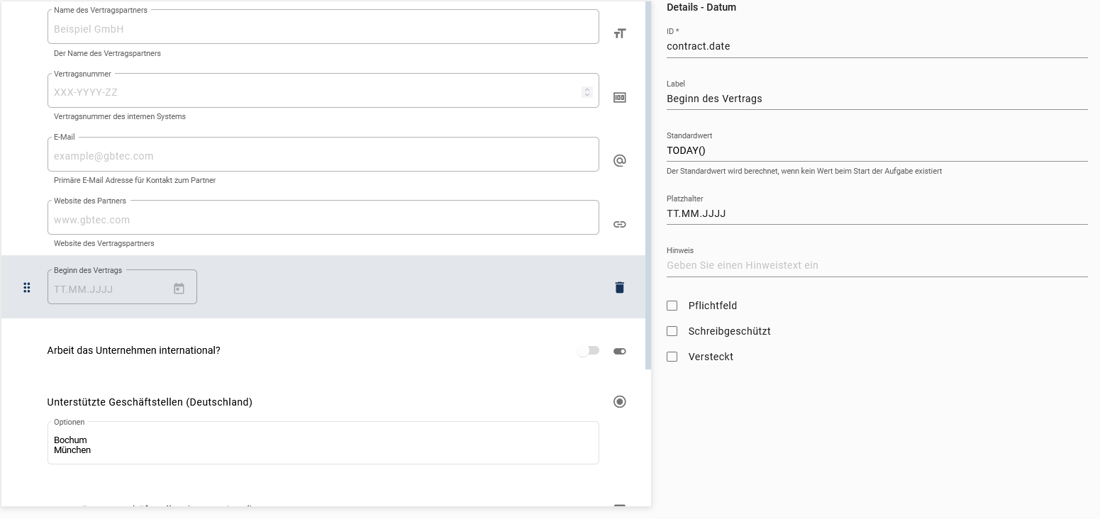Click the text field type icon
1100x519 pixels.
620,33
